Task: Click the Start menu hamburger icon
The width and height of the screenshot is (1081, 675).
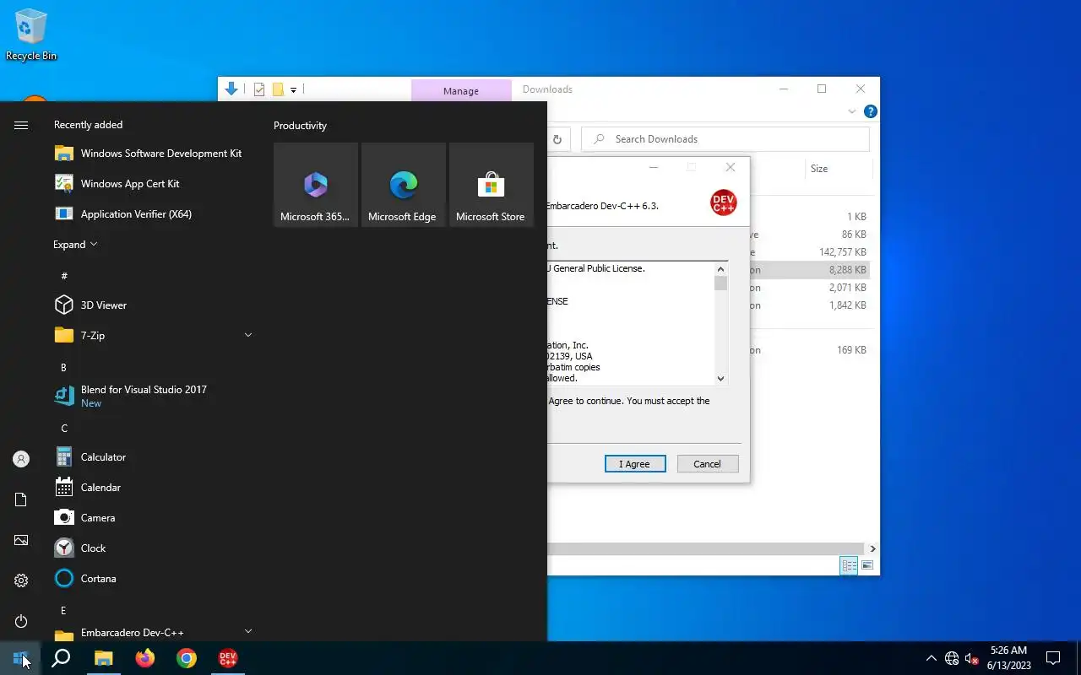Action: pos(21,125)
